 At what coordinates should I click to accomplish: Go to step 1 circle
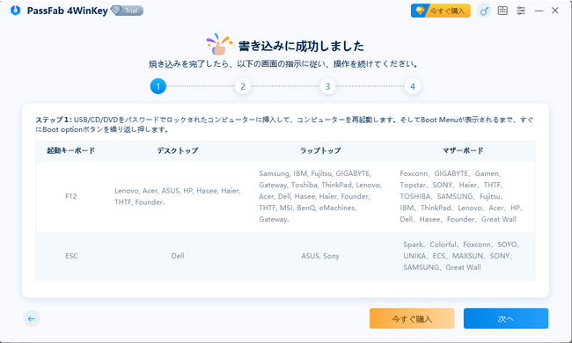(x=158, y=86)
